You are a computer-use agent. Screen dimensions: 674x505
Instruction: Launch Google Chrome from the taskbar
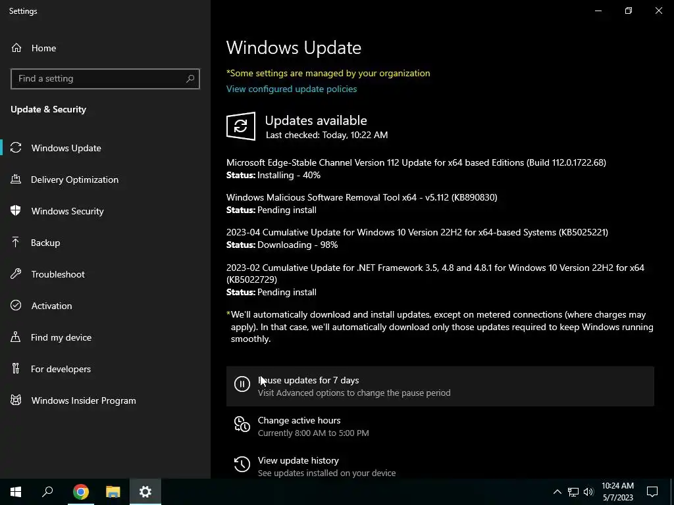tap(81, 492)
